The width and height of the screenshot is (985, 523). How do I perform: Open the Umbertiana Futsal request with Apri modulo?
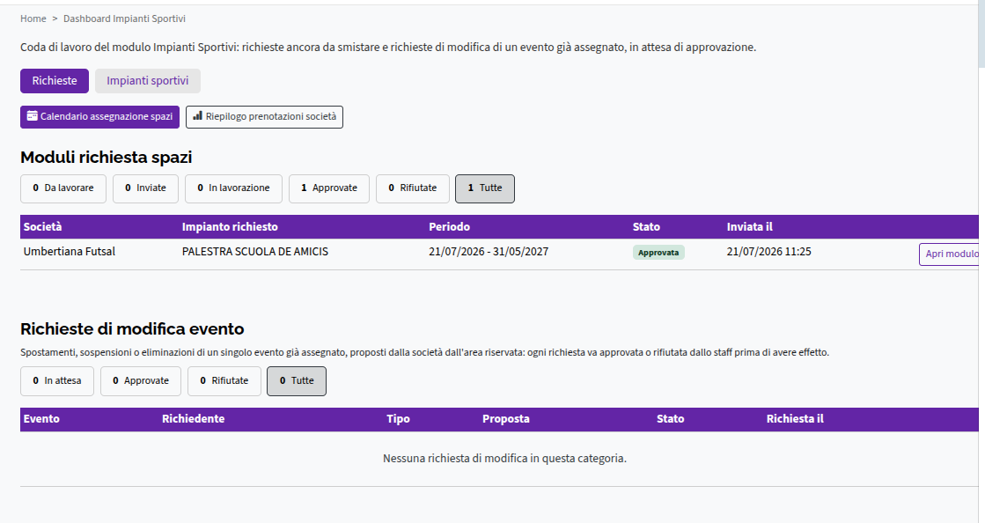pos(950,254)
